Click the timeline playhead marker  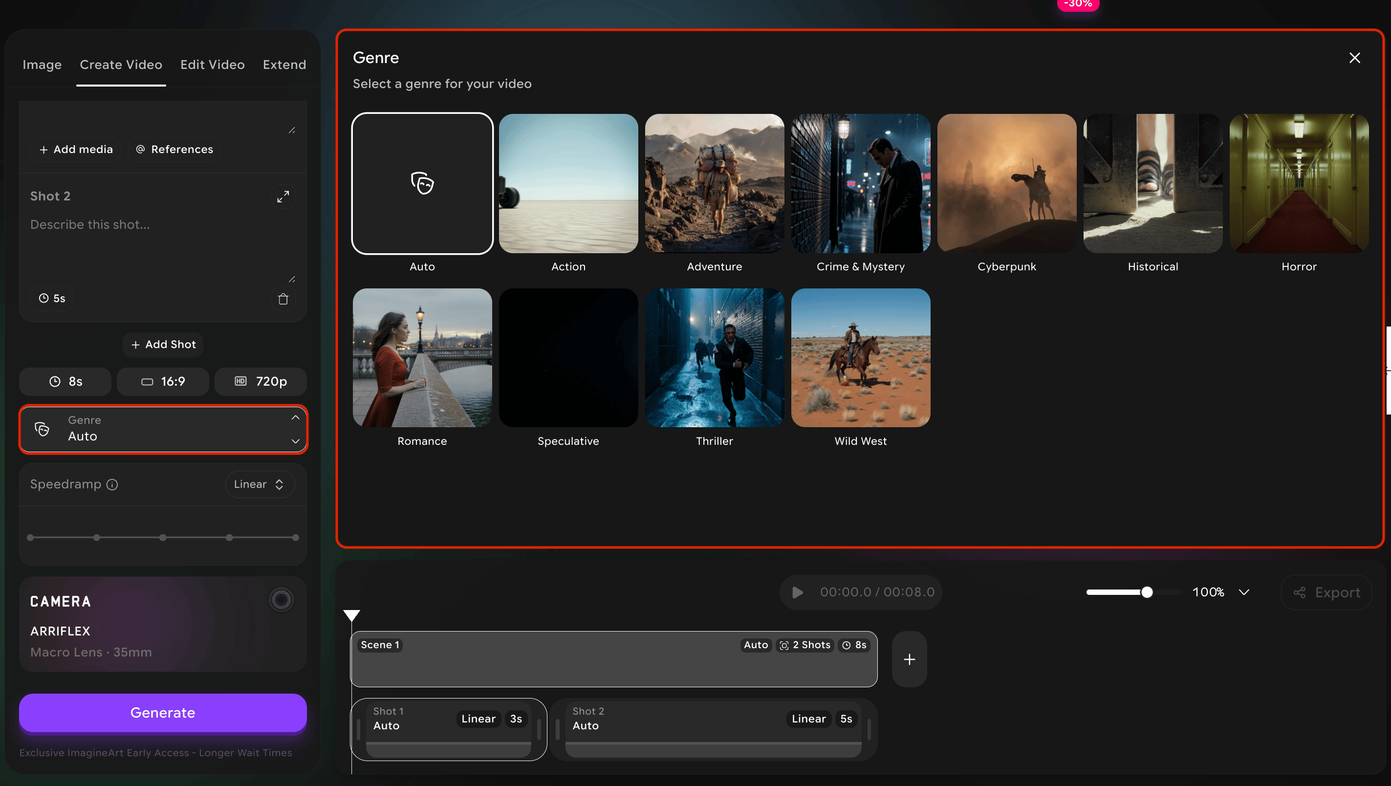coord(351,615)
